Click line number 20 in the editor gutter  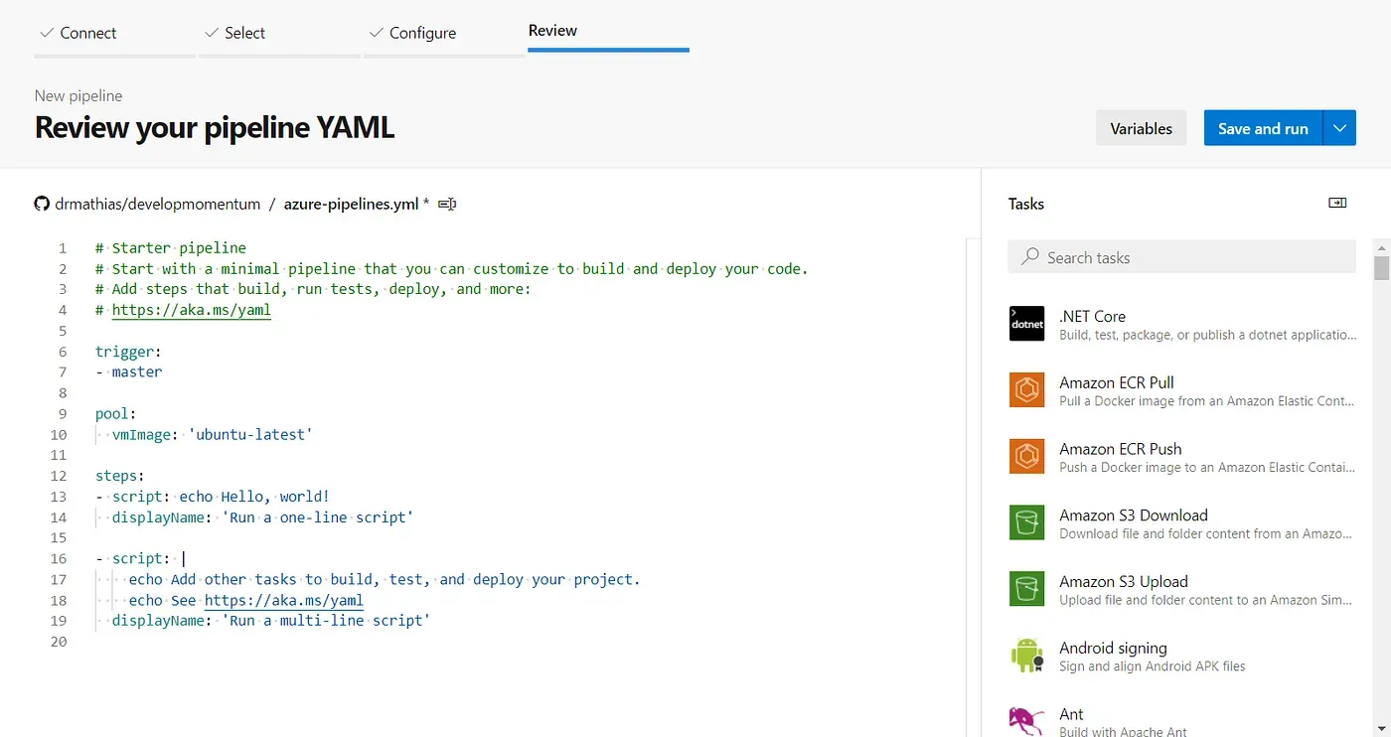coord(59,642)
